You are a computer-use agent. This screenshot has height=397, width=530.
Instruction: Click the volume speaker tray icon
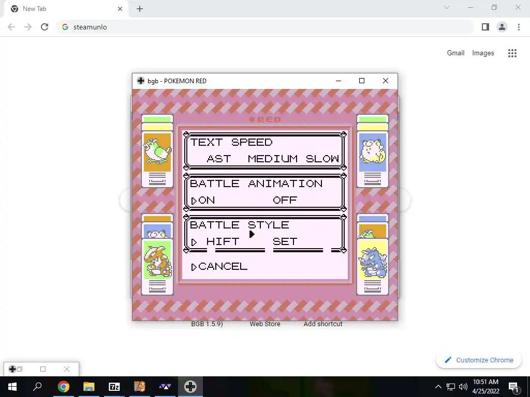[463, 387]
